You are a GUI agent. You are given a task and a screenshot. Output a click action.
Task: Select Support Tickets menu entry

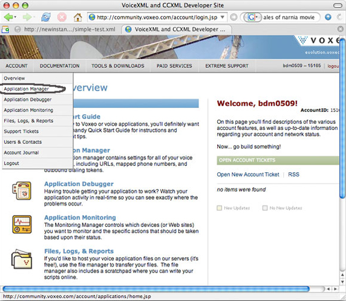[38, 131]
